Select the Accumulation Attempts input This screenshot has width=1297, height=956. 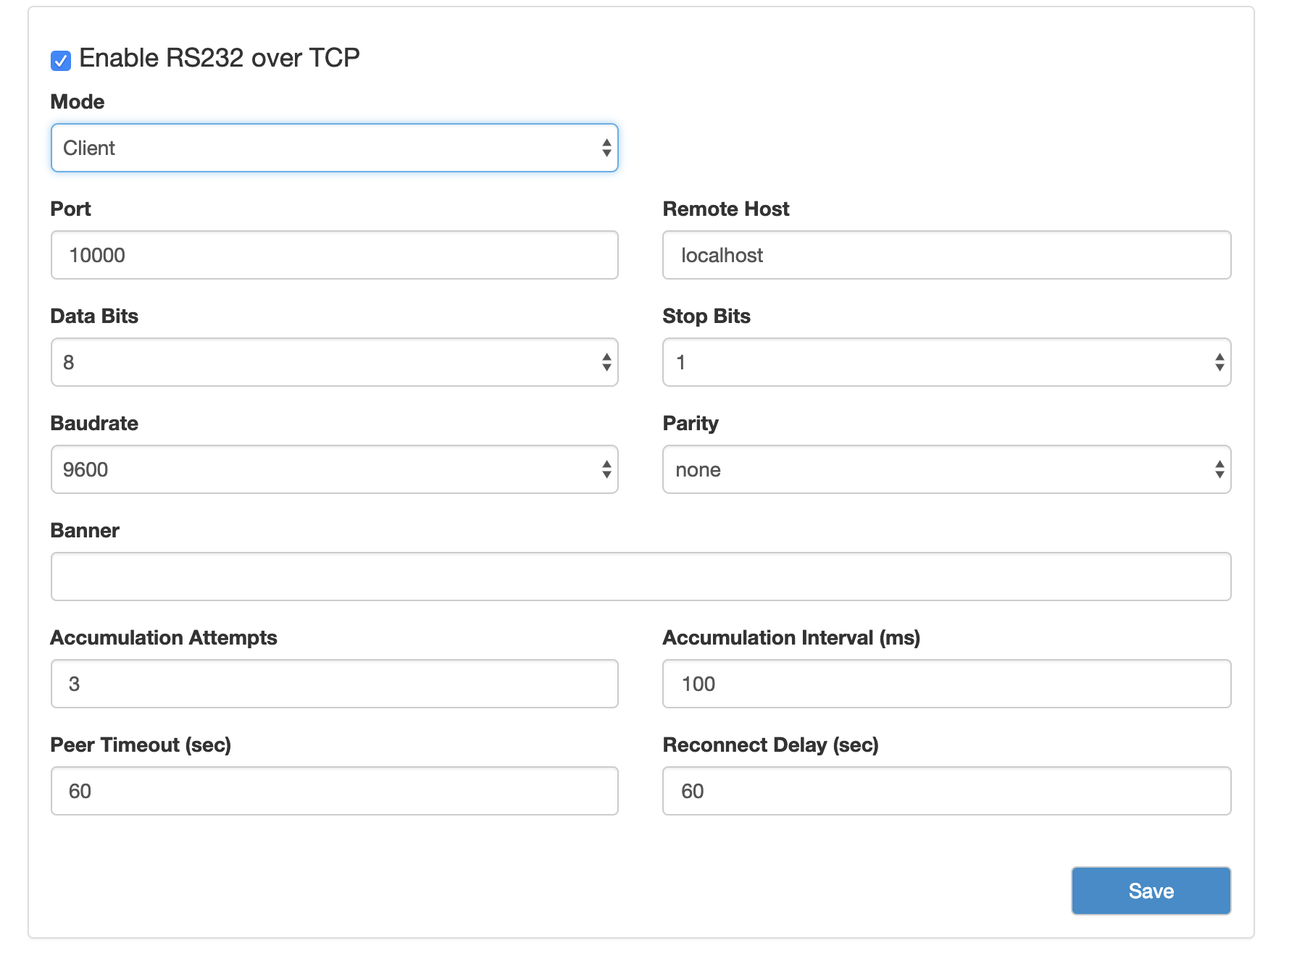pos(334,684)
